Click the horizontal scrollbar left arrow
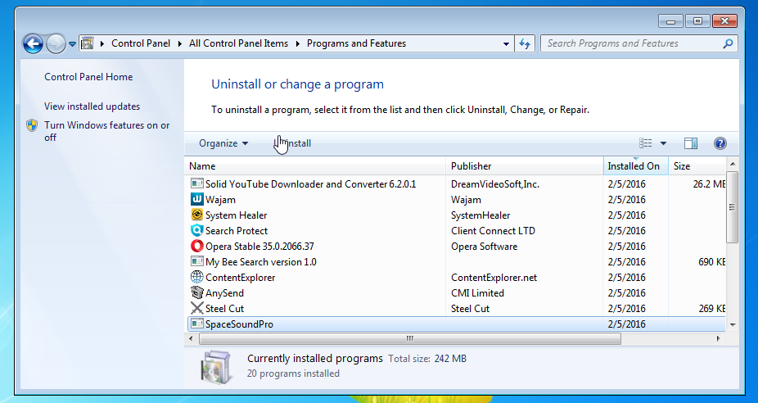The width and height of the screenshot is (758, 403). coord(191,338)
